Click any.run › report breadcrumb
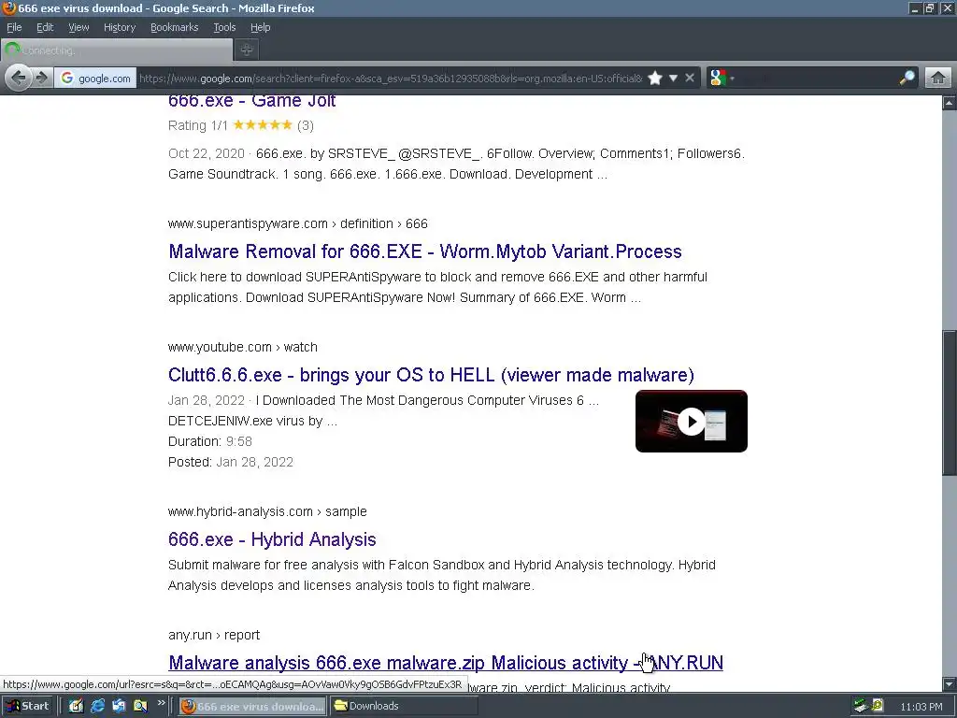This screenshot has width=957, height=718. [x=214, y=635]
